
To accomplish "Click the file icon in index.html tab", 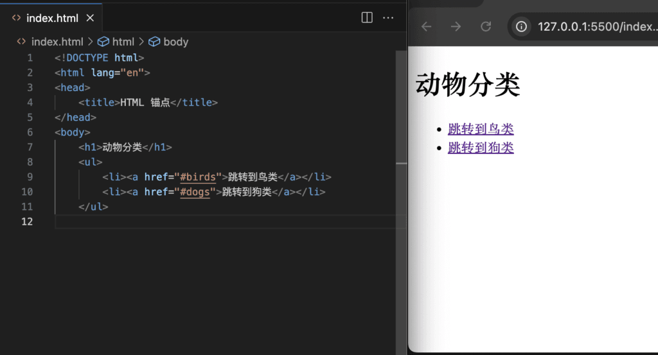I will tap(16, 18).
